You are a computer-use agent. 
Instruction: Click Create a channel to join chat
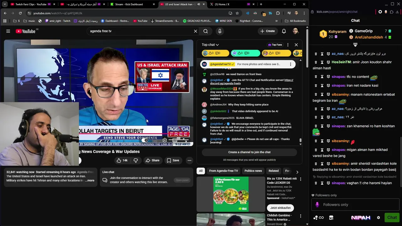pyautogui.click(x=249, y=152)
